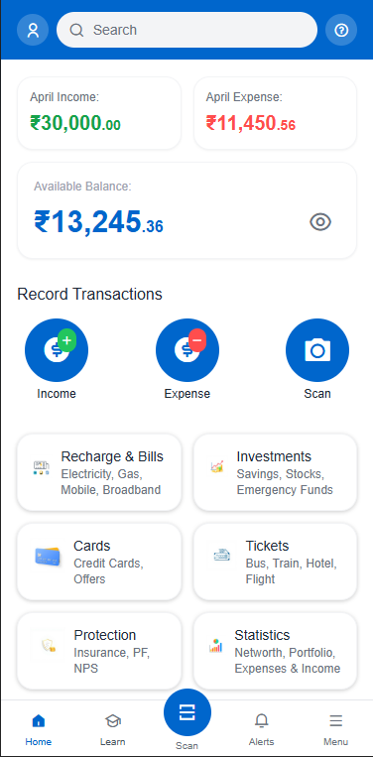Go to the Learn tab
Screen dimensions: 373x757
112,729
